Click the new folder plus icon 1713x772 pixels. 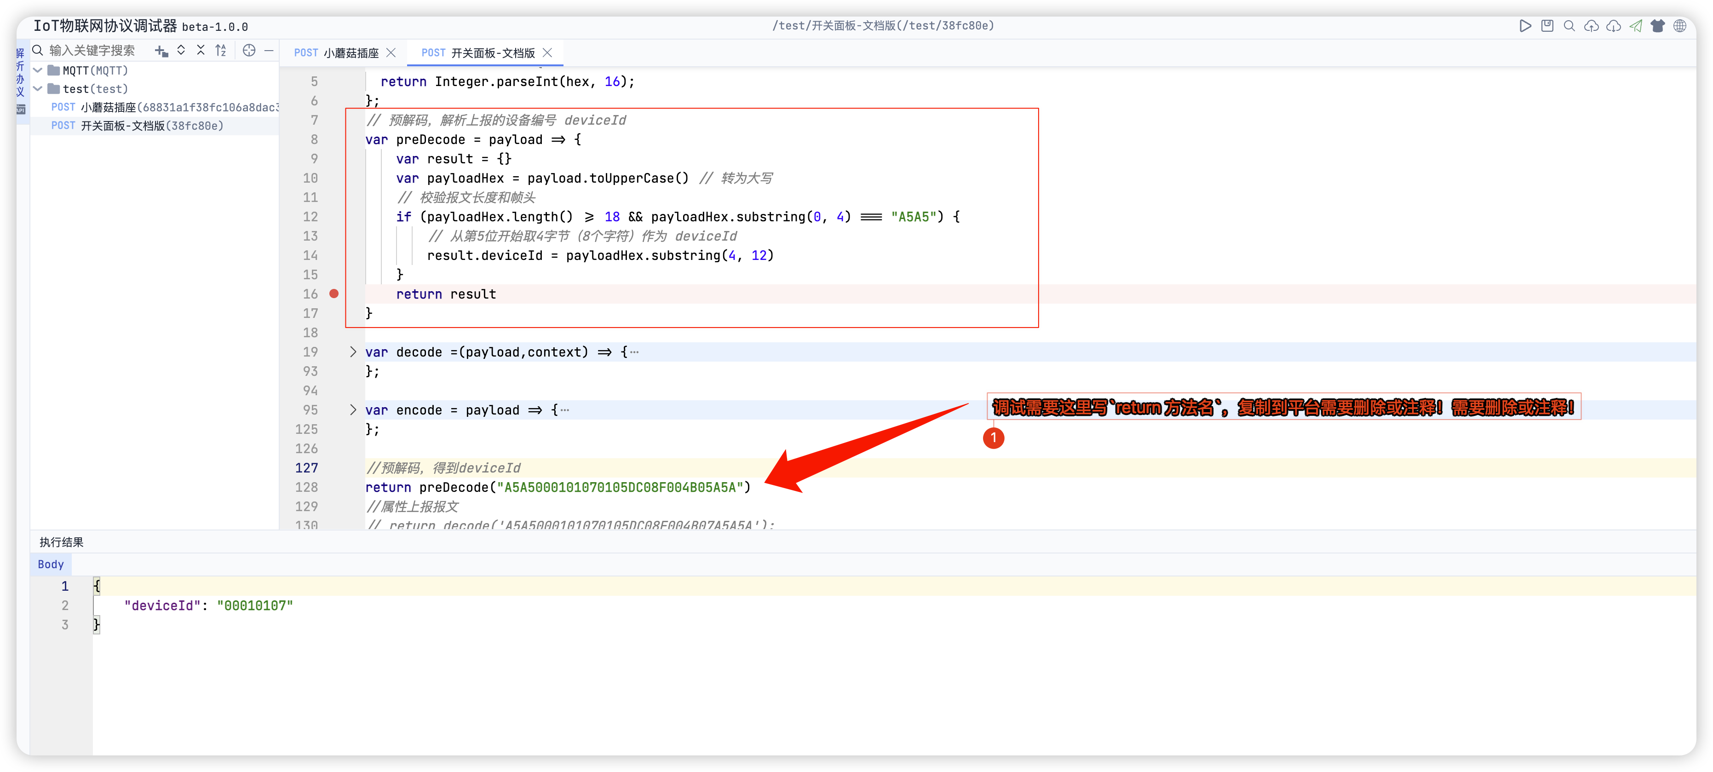(x=161, y=51)
